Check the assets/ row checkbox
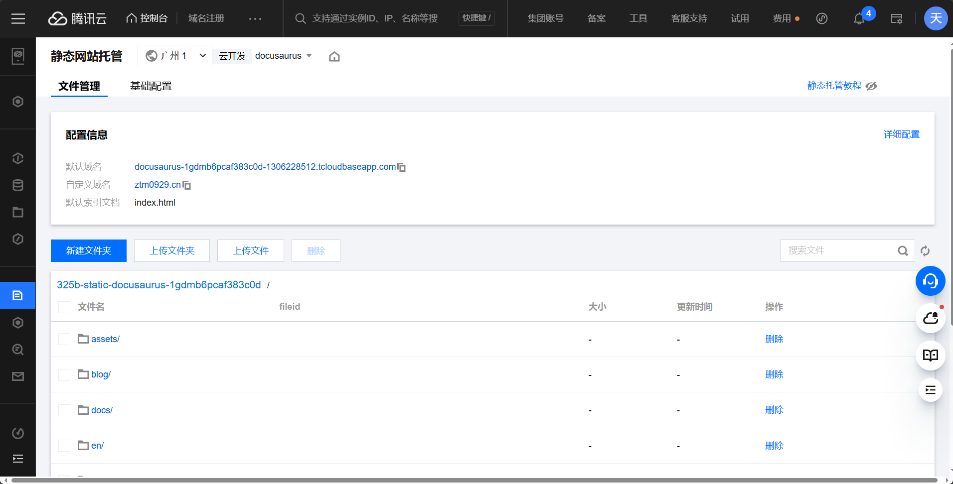Image resolution: width=953 pixels, height=484 pixels. point(64,339)
